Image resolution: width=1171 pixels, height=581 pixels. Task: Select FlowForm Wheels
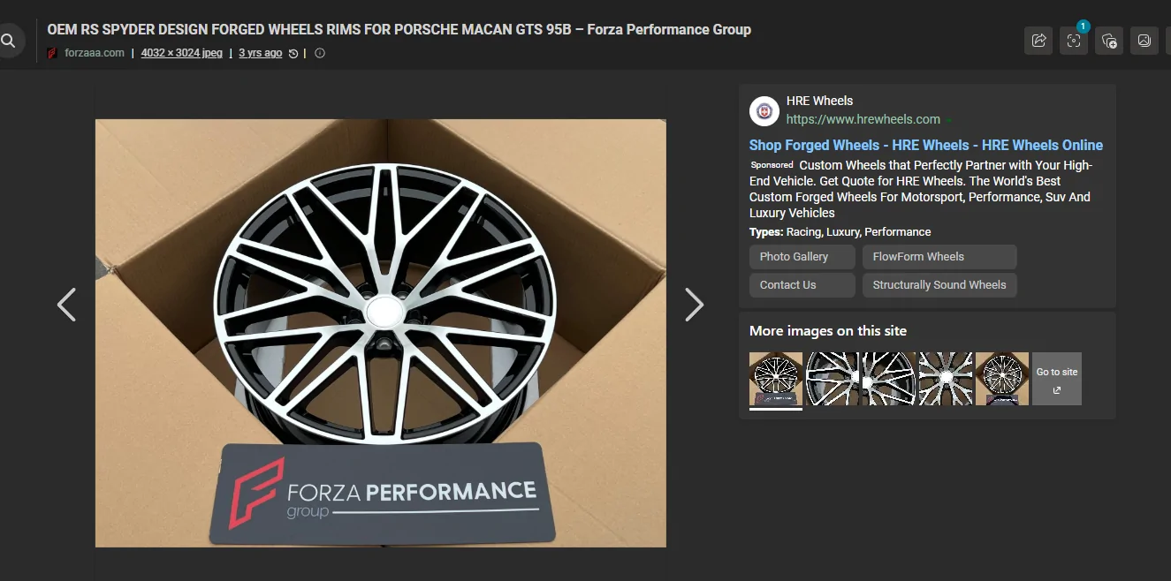(939, 256)
